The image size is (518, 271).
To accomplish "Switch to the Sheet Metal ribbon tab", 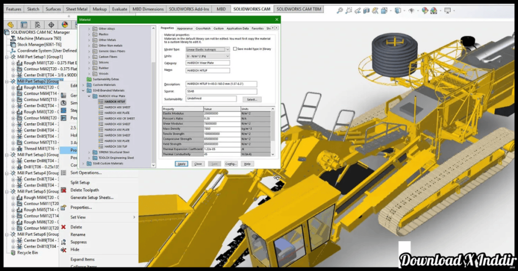I will tap(77, 9).
